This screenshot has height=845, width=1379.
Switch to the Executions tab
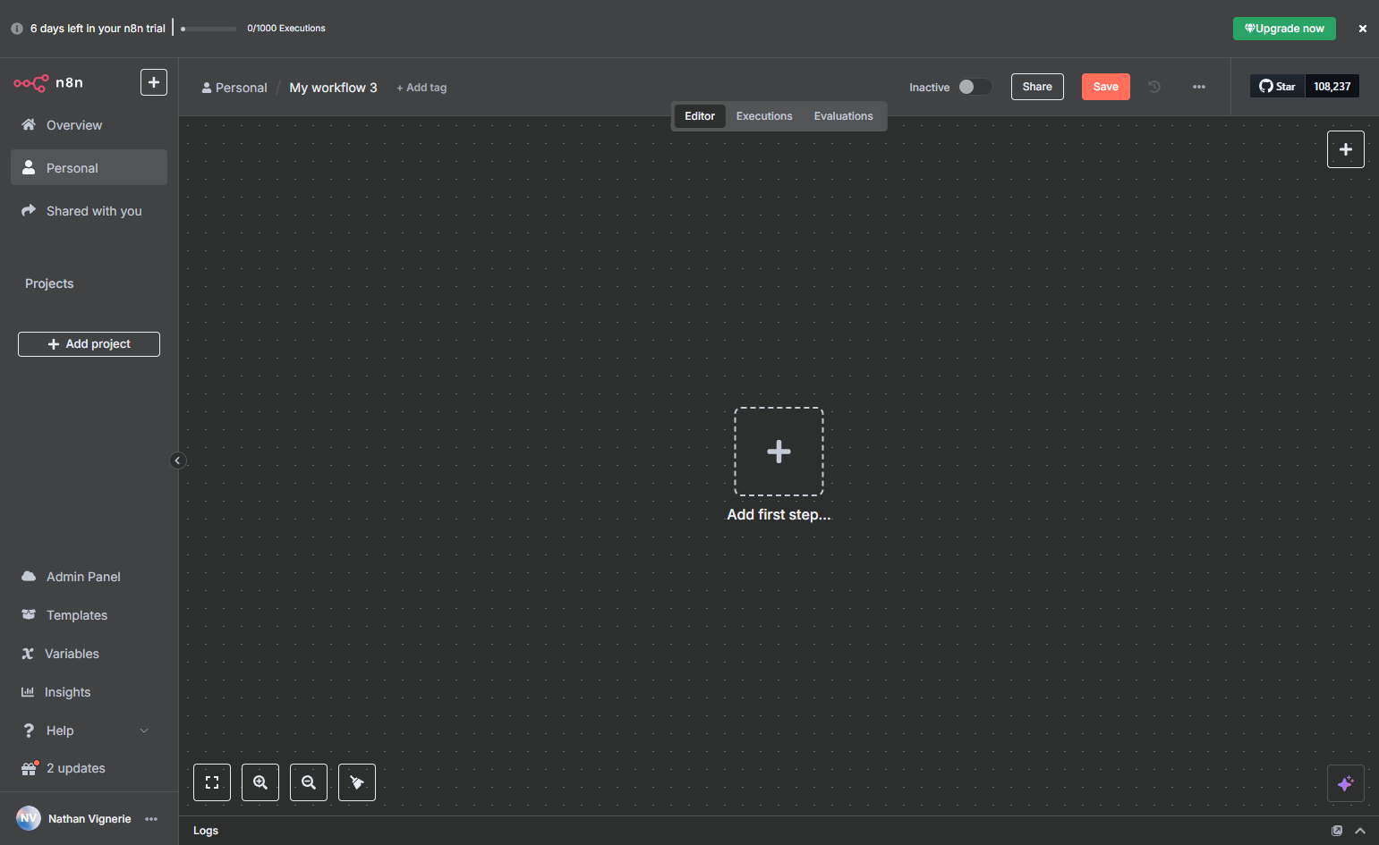(x=764, y=116)
